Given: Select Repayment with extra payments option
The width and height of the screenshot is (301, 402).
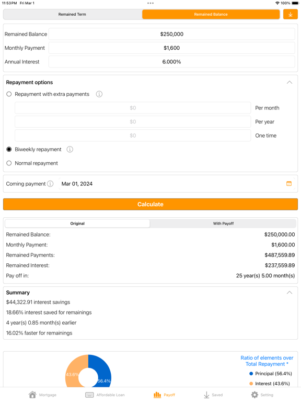Looking at the screenshot, I should (9, 94).
